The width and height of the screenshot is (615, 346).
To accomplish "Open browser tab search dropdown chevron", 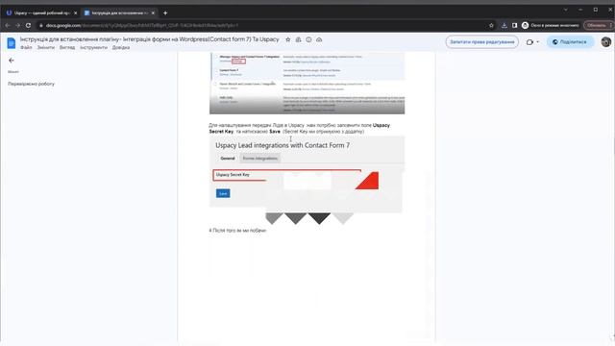I will pyautogui.click(x=566, y=10).
